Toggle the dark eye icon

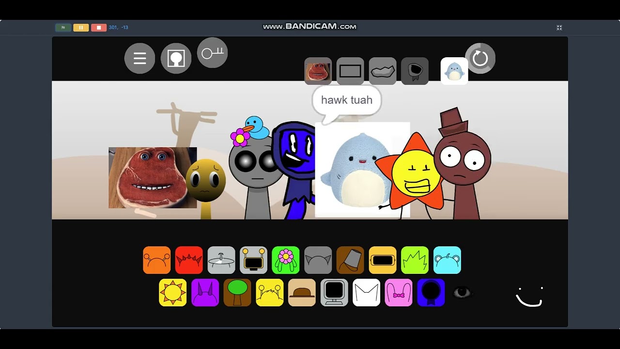pos(462,292)
